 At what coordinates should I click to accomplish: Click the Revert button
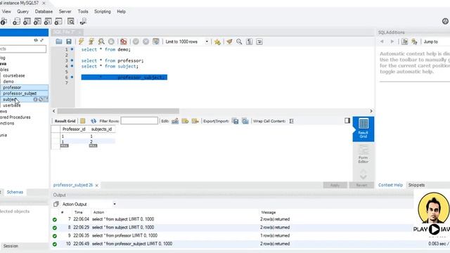tap(361, 185)
